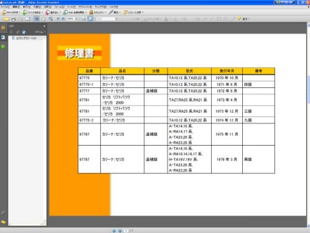The height and width of the screenshot is (233, 310).
Task: Select the bookmark item in navigation panel
Action: point(26,38)
